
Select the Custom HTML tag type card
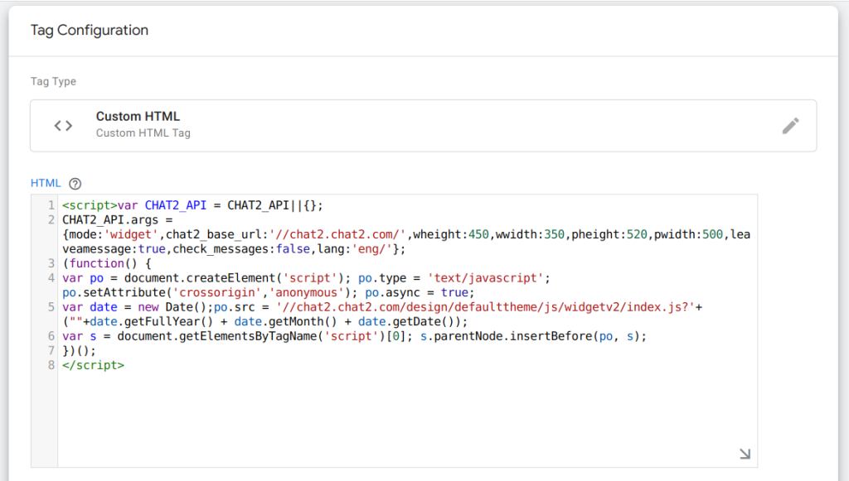[424, 125]
